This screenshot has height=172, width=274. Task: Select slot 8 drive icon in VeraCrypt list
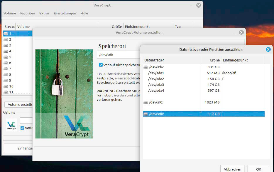coord(6,75)
